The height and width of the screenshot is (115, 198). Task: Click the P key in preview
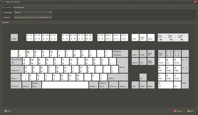pos(97,61)
